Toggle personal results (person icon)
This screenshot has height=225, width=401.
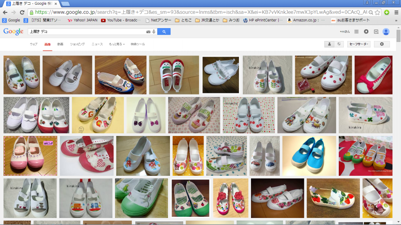click(x=329, y=44)
